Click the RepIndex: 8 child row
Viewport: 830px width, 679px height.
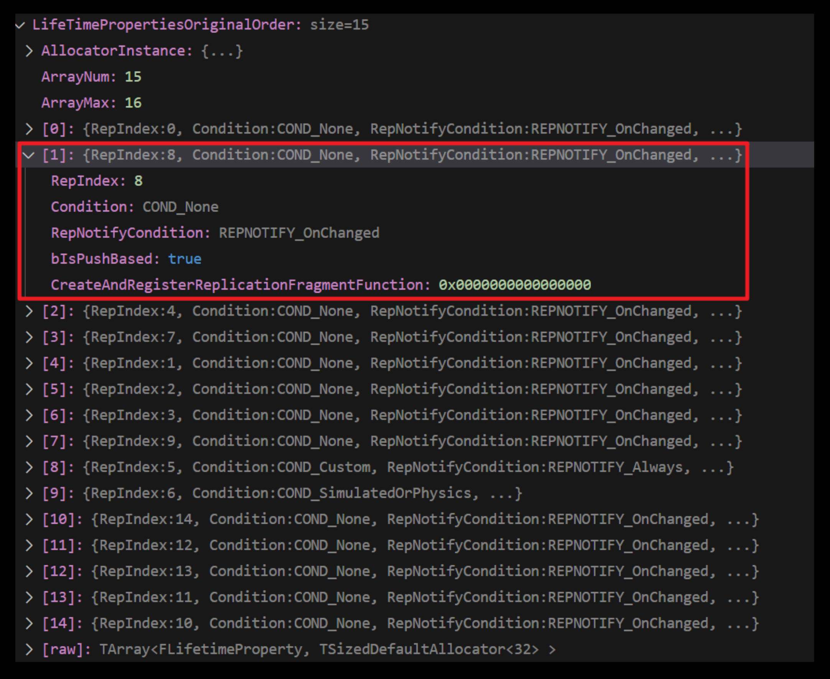pyautogui.click(x=97, y=181)
